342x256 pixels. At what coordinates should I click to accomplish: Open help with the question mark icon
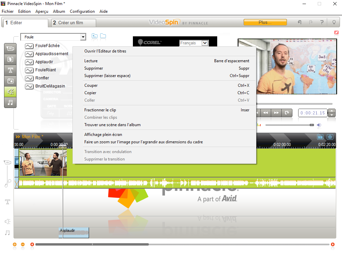(322, 22)
